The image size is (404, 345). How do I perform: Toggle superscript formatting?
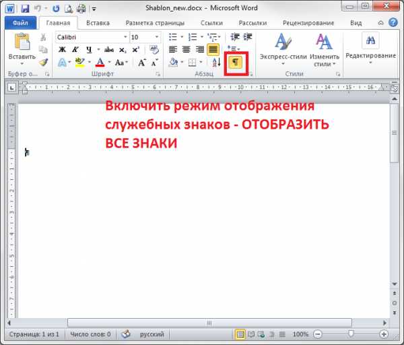click(x=135, y=49)
